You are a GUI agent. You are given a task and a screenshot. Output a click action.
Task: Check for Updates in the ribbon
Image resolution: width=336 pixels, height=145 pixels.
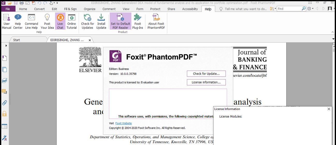coord(87,21)
